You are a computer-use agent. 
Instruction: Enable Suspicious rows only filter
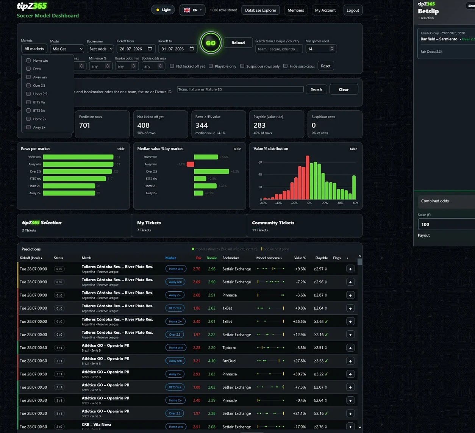click(x=242, y=66)
